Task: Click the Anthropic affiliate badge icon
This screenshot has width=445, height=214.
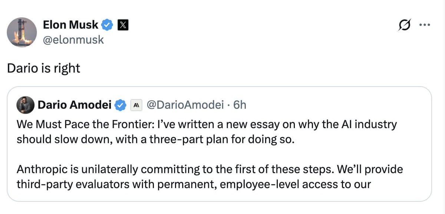Action: 136,106
